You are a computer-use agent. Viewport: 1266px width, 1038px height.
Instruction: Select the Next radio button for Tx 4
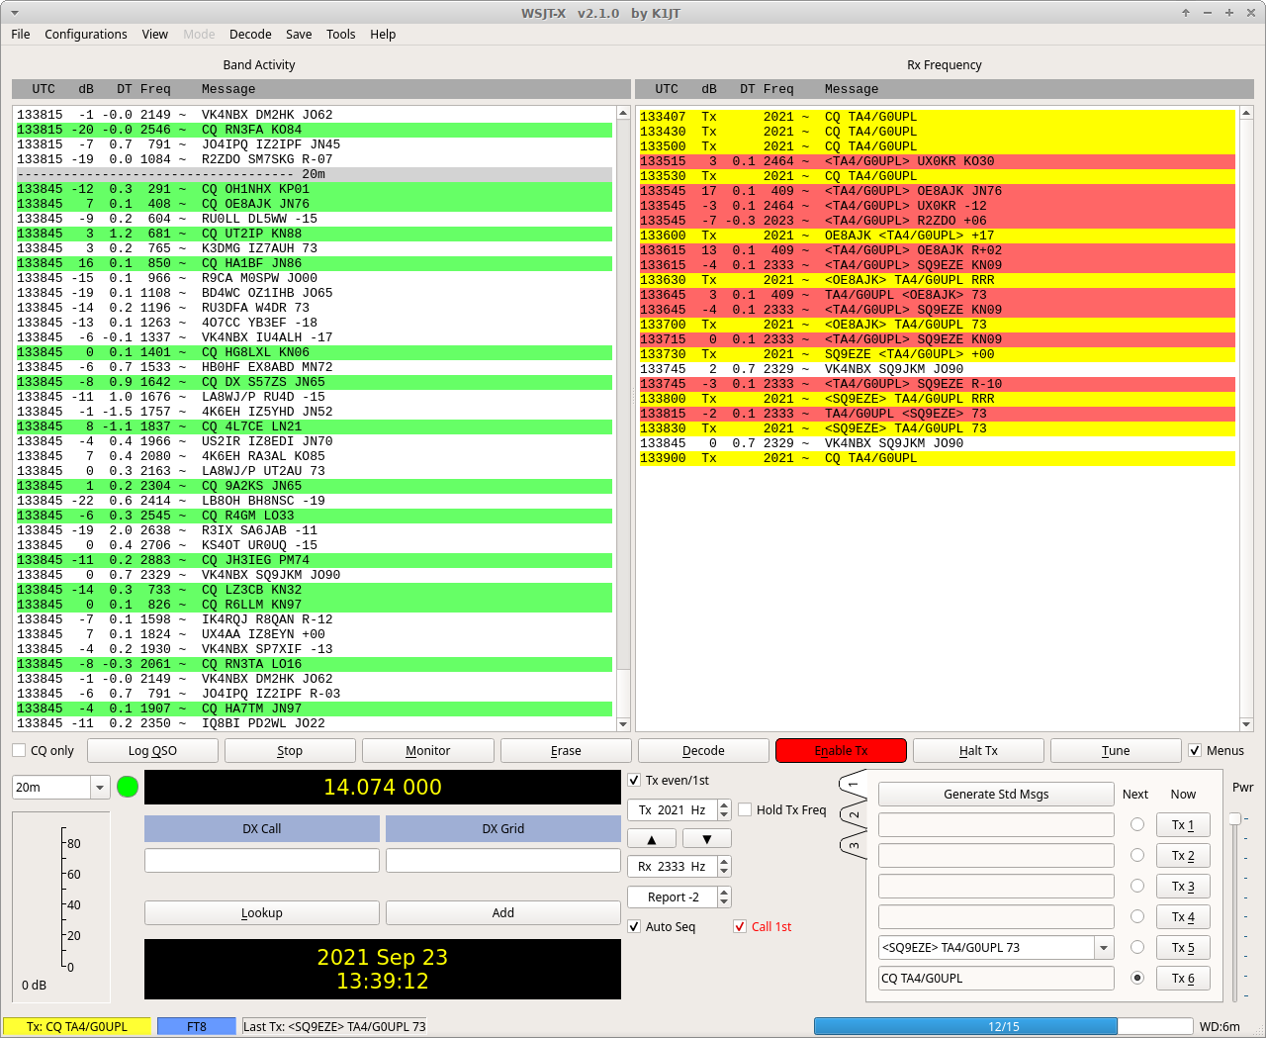pos(1137,916)
